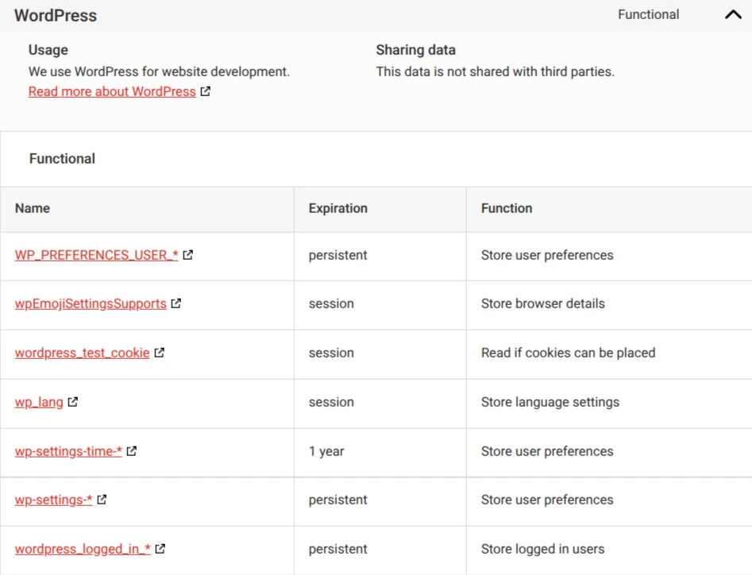Screen dimensions: 752x575
Task: Click 'persistent' in the wordpress_logged_in_* row
Action: tap(337, 549)
